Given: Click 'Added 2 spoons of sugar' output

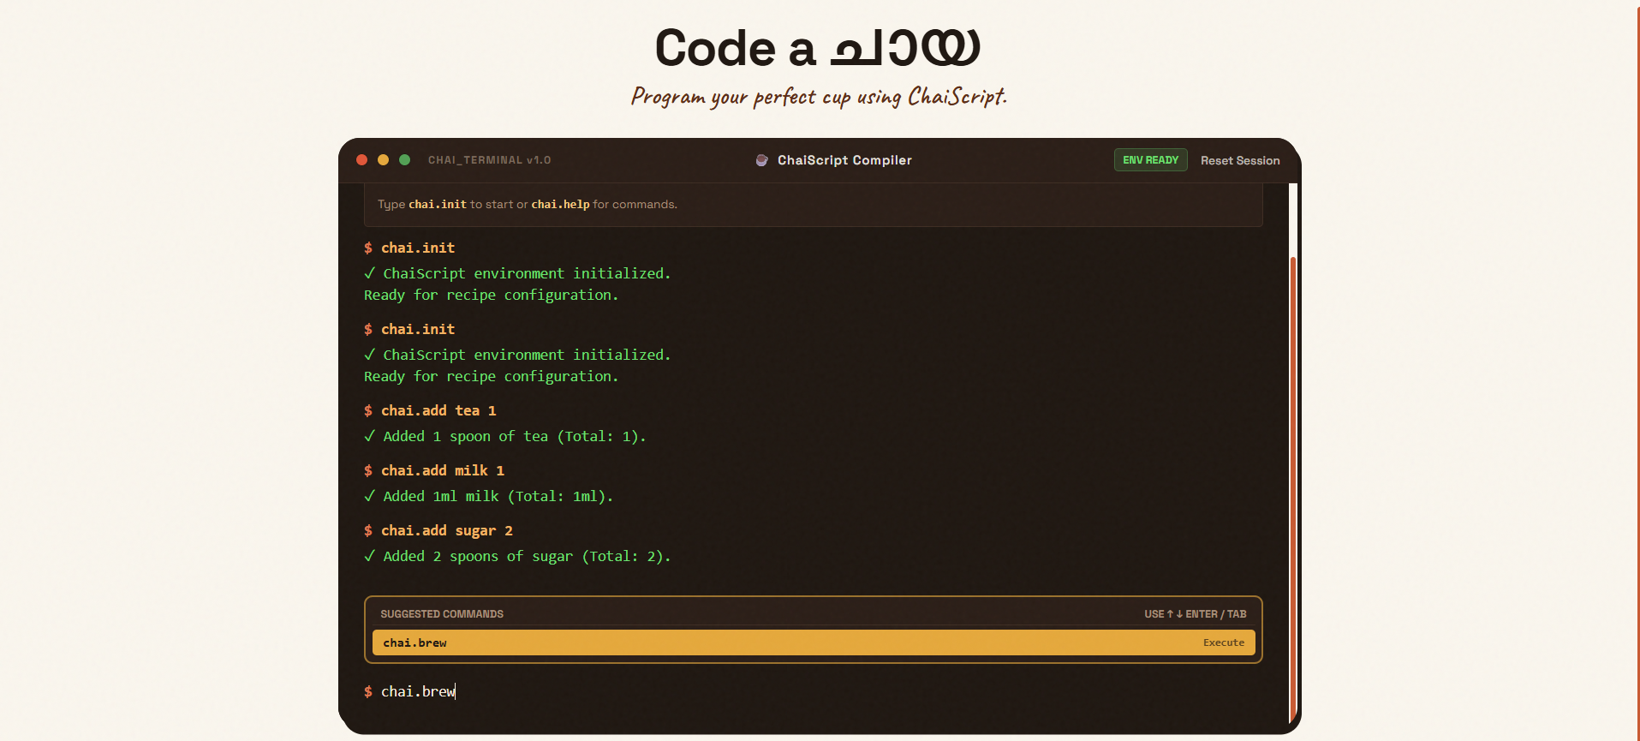Looking at the screenshot, I should 517,557.
